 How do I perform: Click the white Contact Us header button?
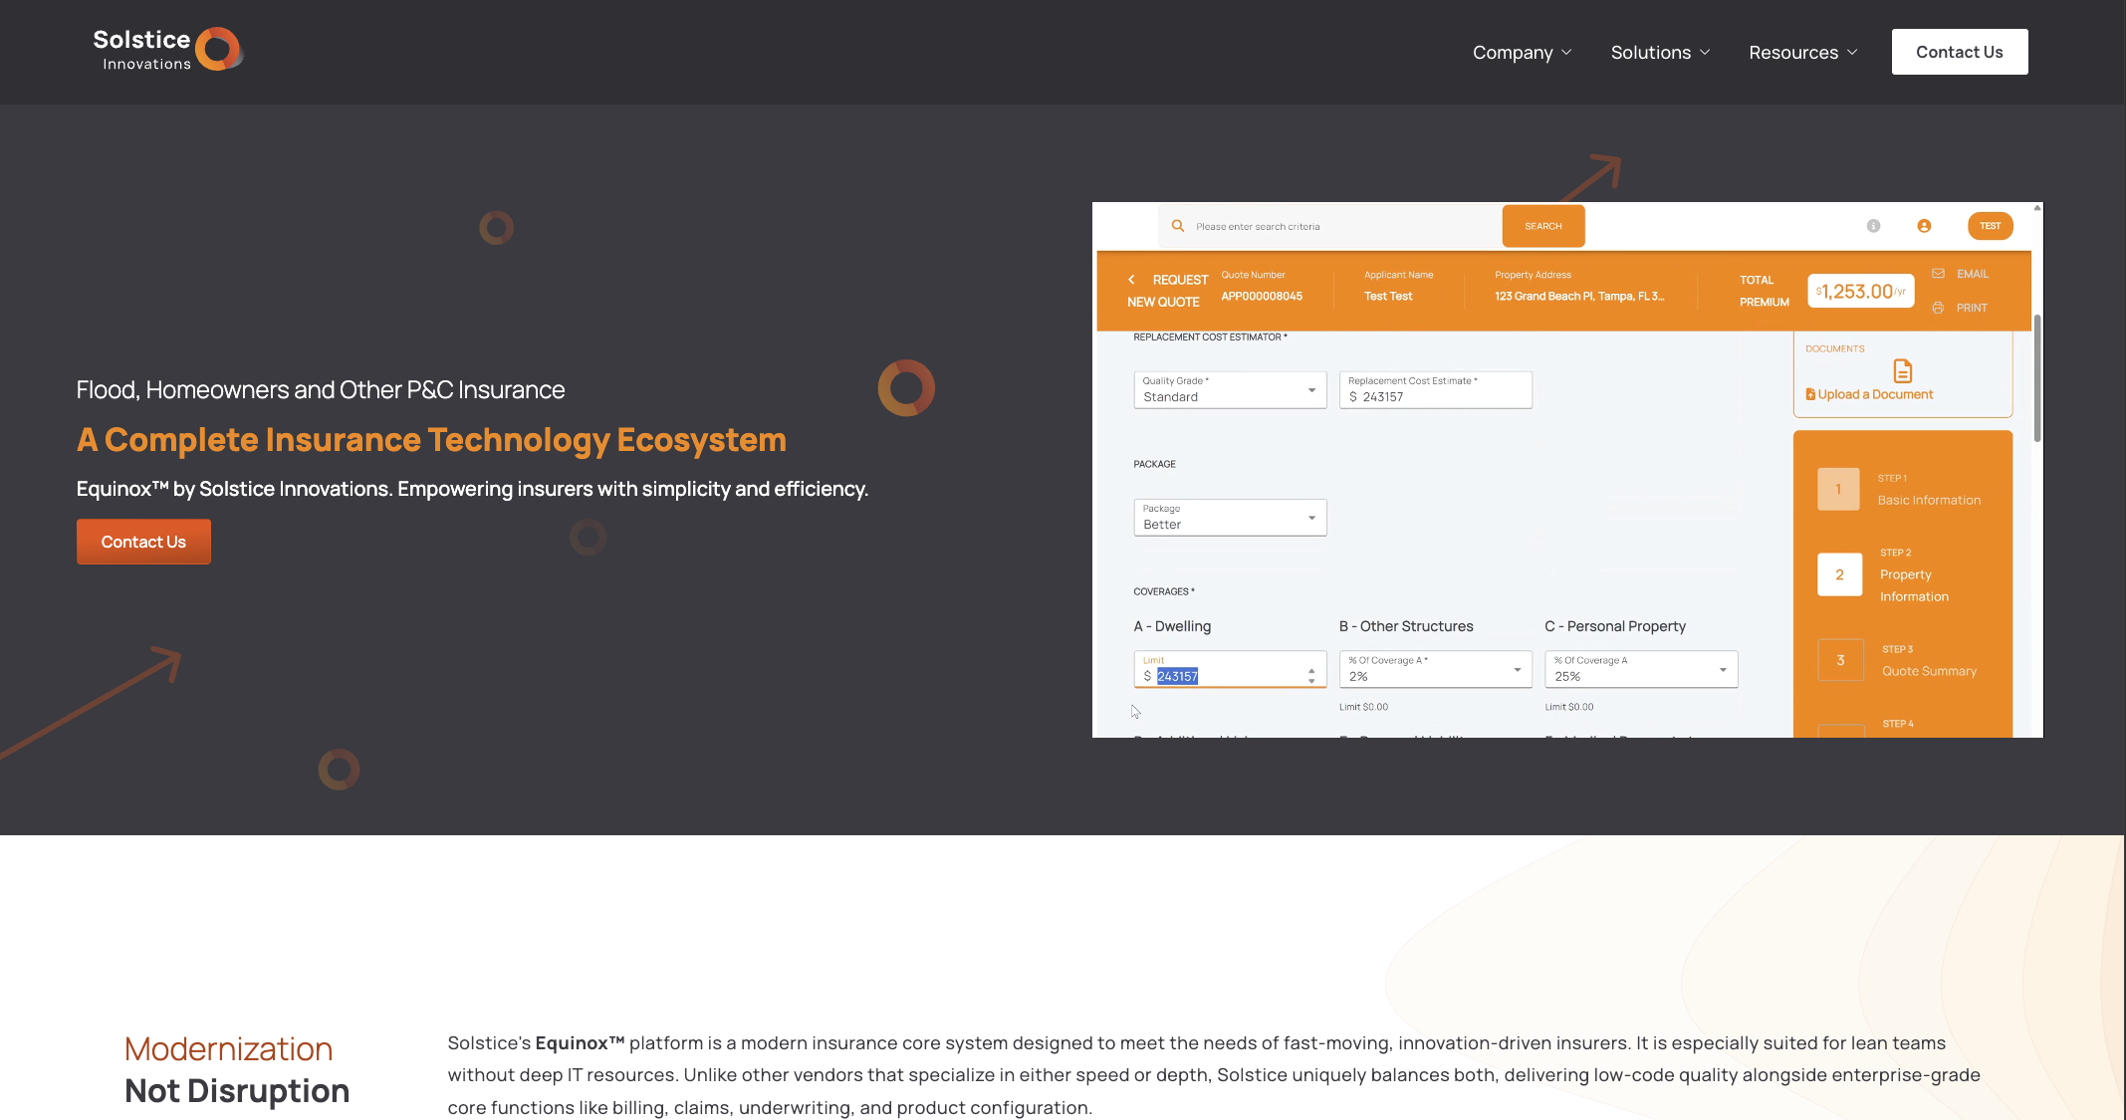[x=1959, y=52]
